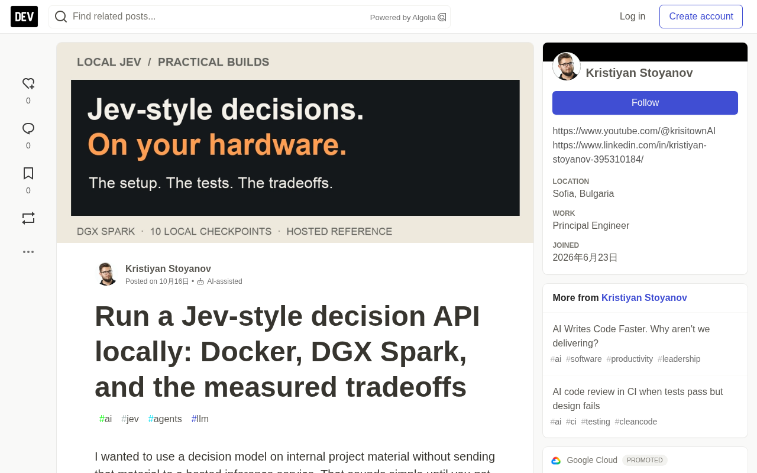Click the article cover image

[x=295, y=142]
